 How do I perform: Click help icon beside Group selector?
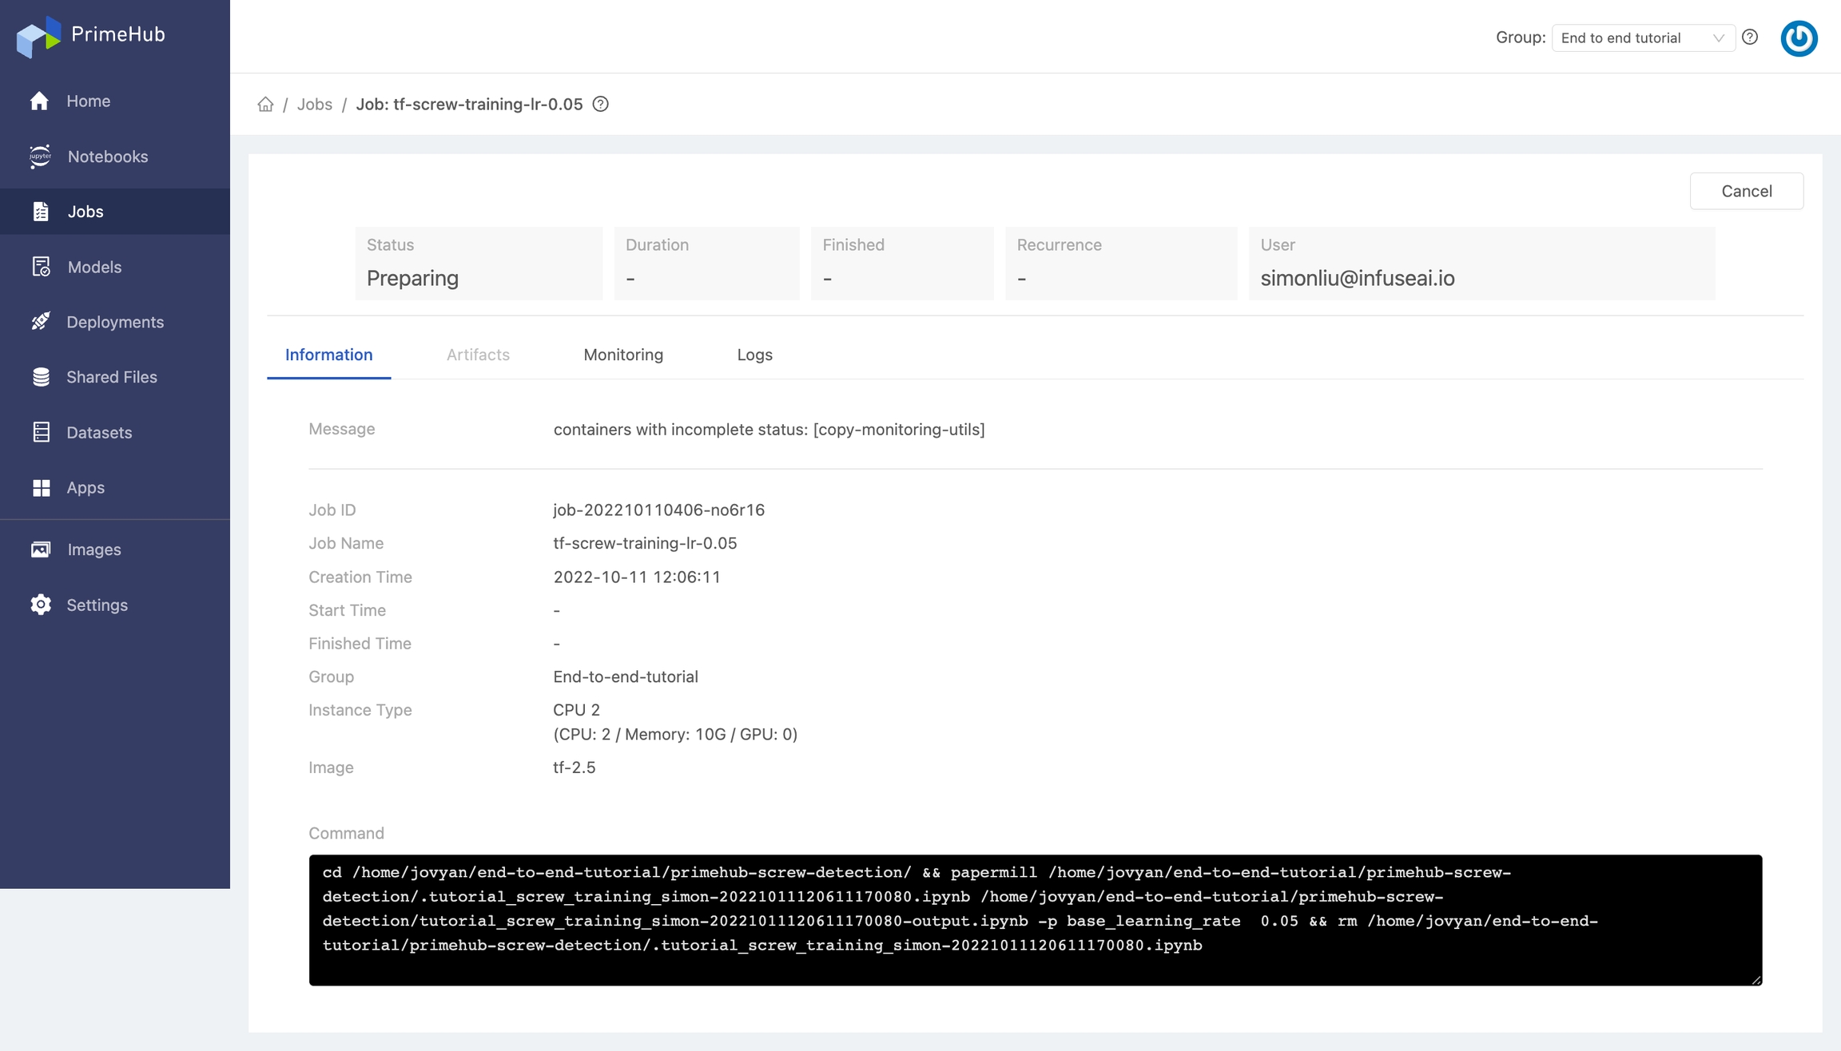click(1750, 38)
